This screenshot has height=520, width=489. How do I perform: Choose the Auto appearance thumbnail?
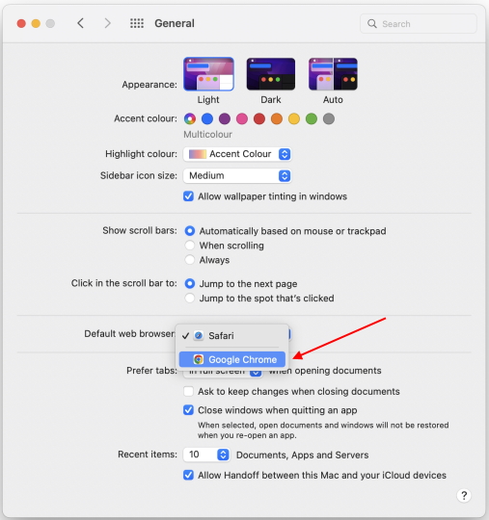coord(333,73)
